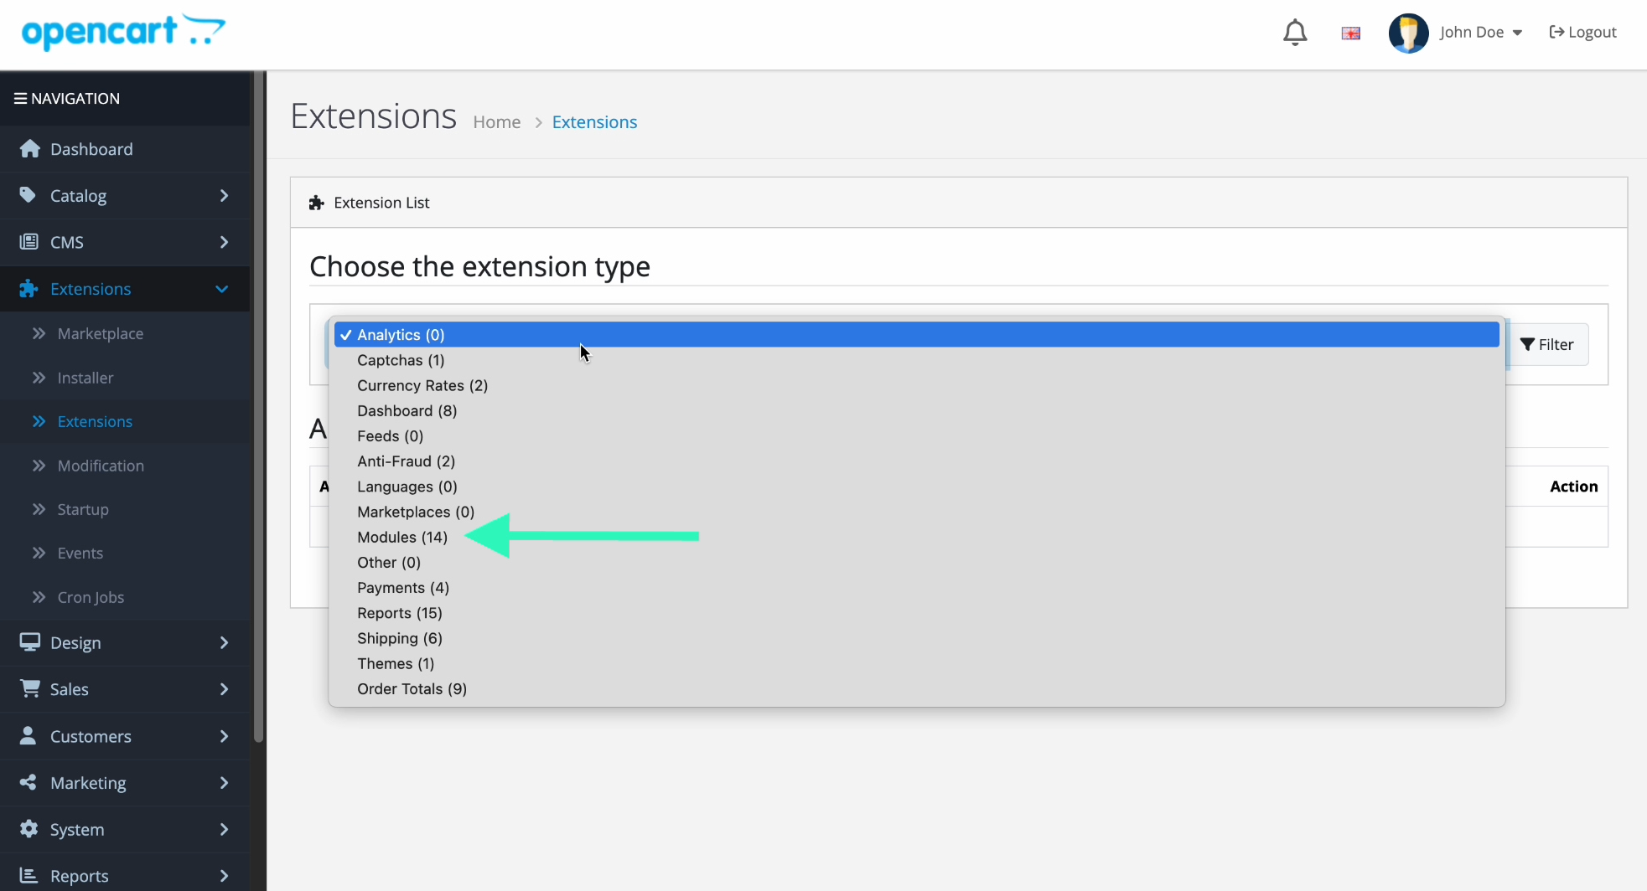Open the John Doe user dropdown arrow

click(1517, 33)
